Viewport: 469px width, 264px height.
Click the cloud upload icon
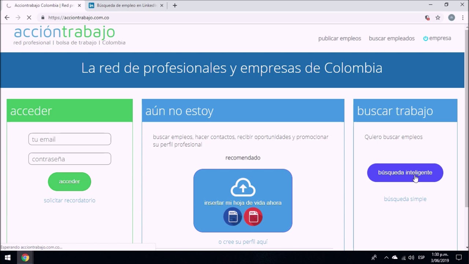(x=243, y=187)
